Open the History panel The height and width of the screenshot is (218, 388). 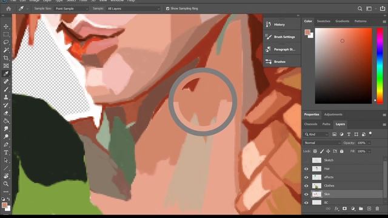click(282, 24)
